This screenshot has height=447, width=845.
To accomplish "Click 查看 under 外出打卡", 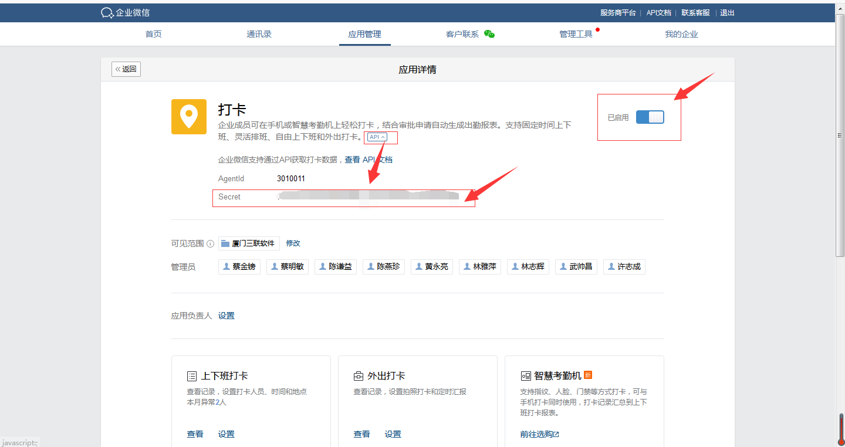I will pyautogui.click(x=362, y=434).
